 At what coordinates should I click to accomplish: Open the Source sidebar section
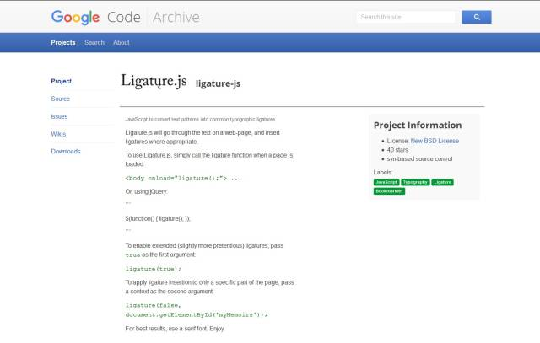pyautogui.click(x=60, y=99)
